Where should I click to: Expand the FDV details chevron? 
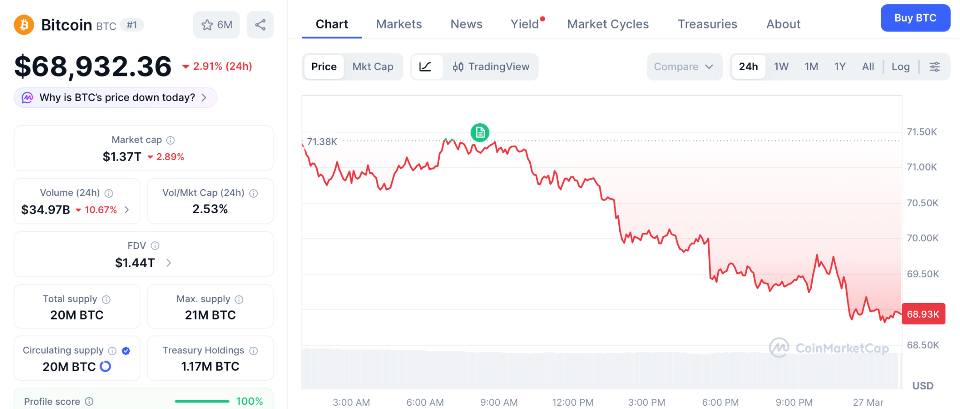click(169, 263)
